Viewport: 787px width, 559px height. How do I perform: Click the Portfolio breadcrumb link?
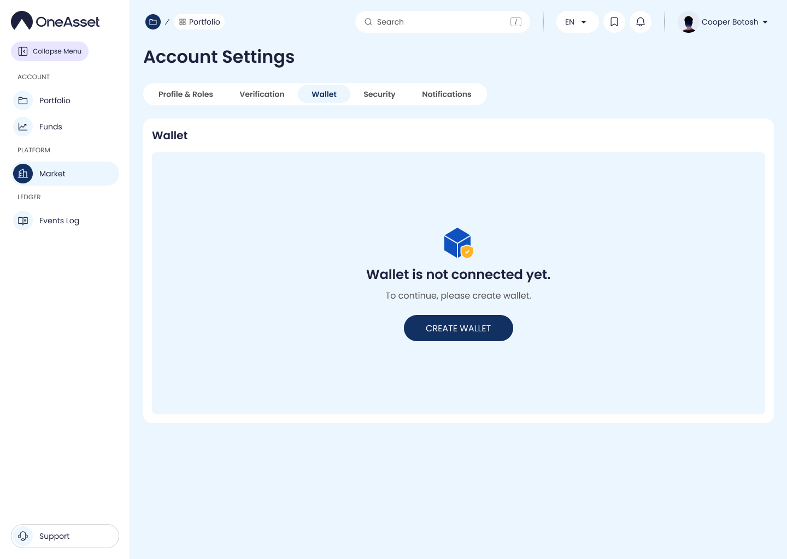(199, 22)
